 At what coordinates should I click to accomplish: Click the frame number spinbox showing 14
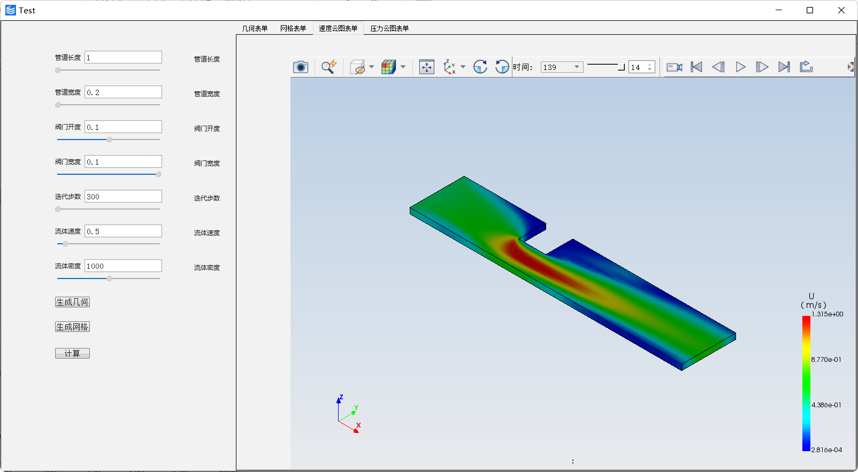642,67
